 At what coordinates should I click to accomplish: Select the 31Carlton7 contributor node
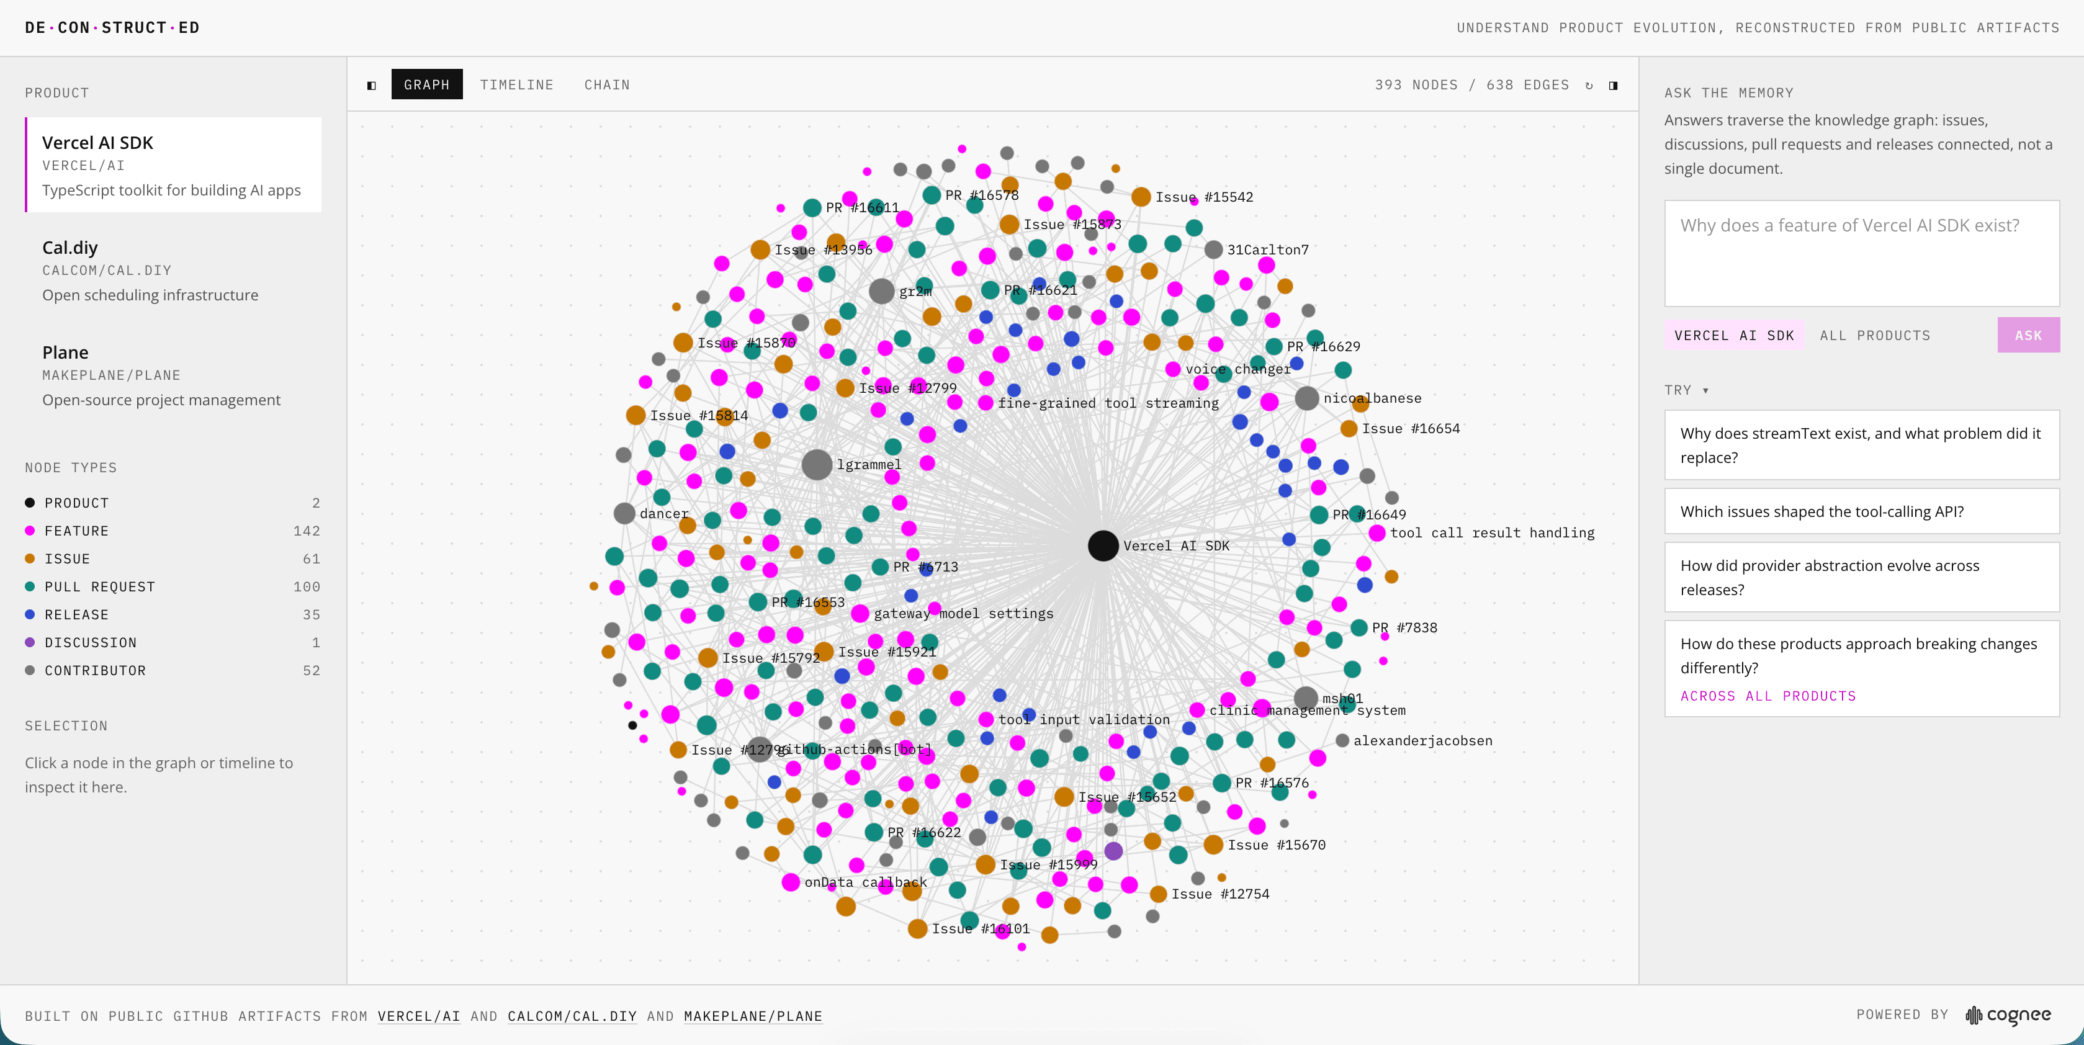coord(1213,250)
